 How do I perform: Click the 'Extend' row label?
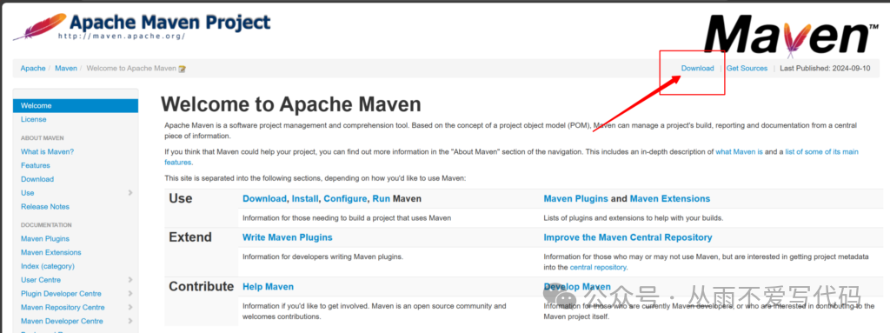[x=190, y=237]
